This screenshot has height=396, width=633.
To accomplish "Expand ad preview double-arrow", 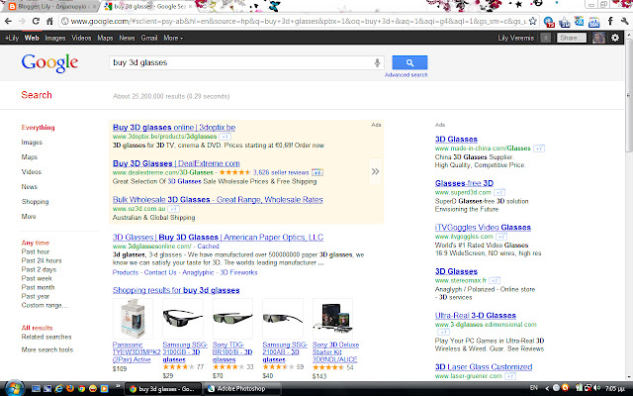I will click(375, 171).
